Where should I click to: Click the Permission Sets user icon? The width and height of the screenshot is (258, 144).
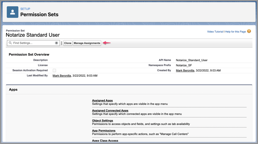point(12,12)
